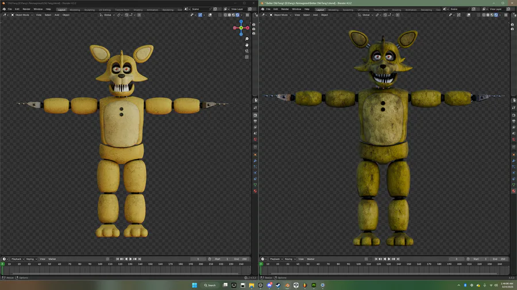Open Global transform orientation dropdown, right viewport
Viewport: 517px width, 290px height.
pyautogui.click(x=366, y=15)
